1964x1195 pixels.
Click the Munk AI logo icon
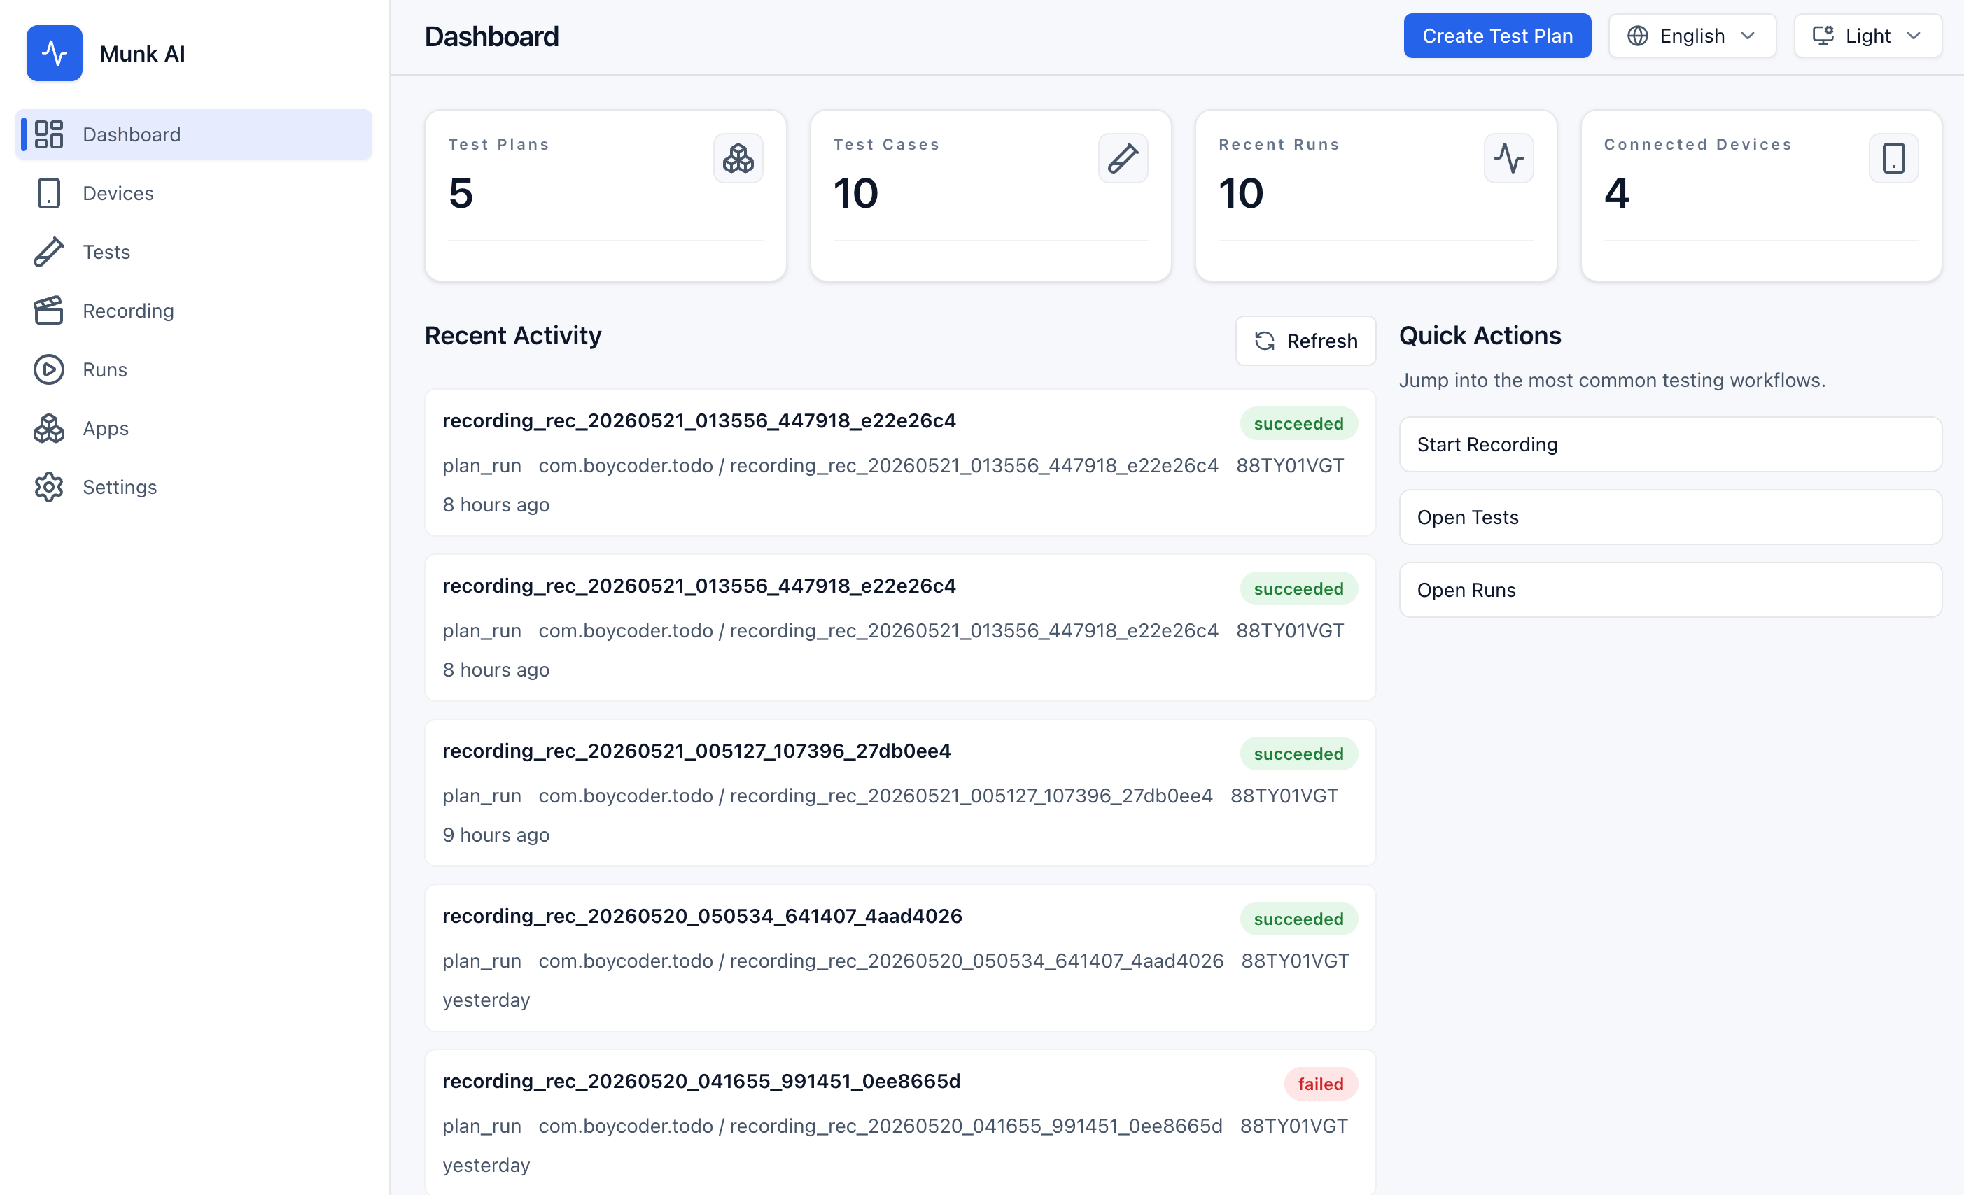[54, 53]
